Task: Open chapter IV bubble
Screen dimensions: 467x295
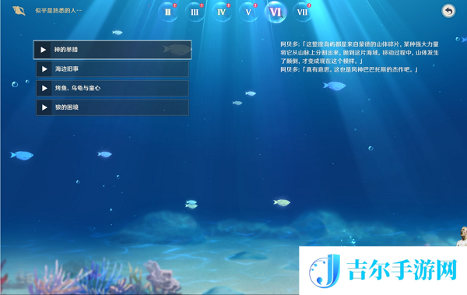Action: 222,12
